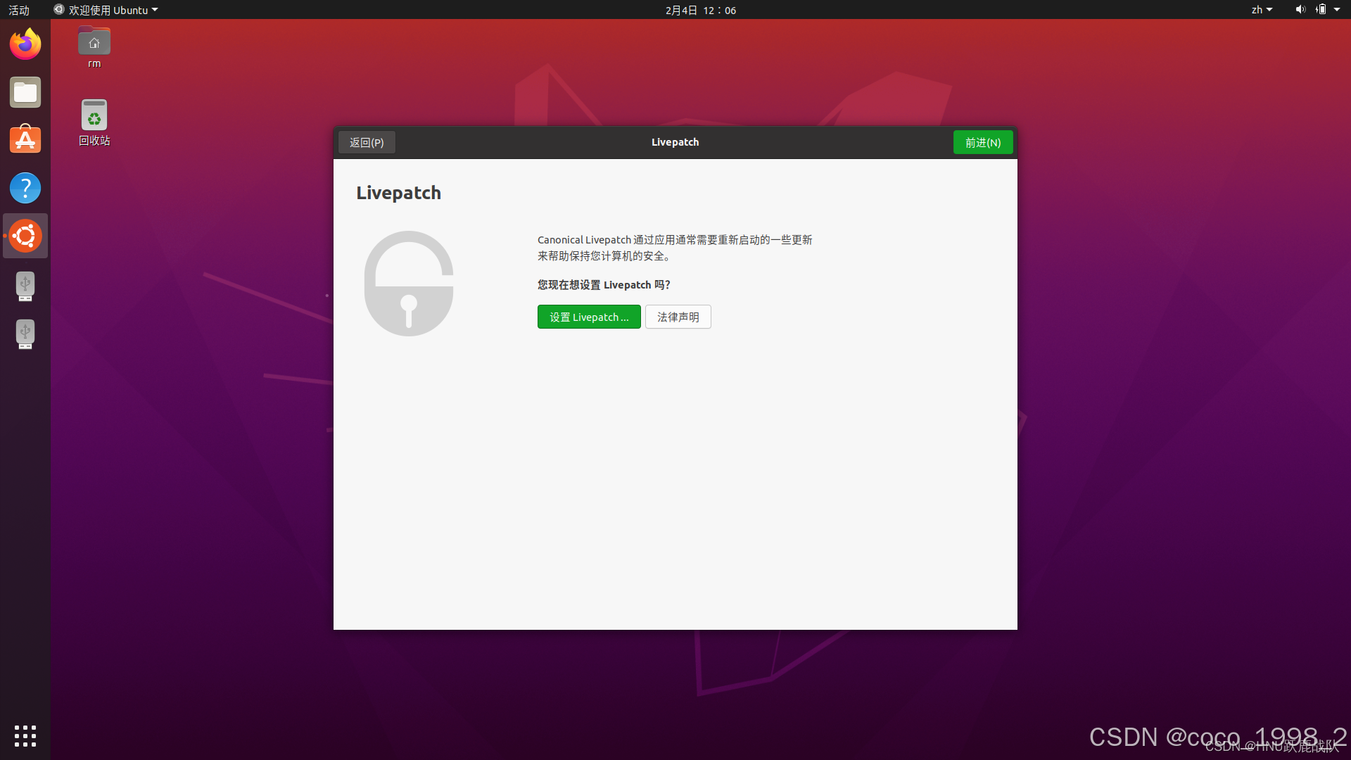Expand the 欢迎使用 Ubuntu app menu
The image size is (1351, 760).
point(107,10)
